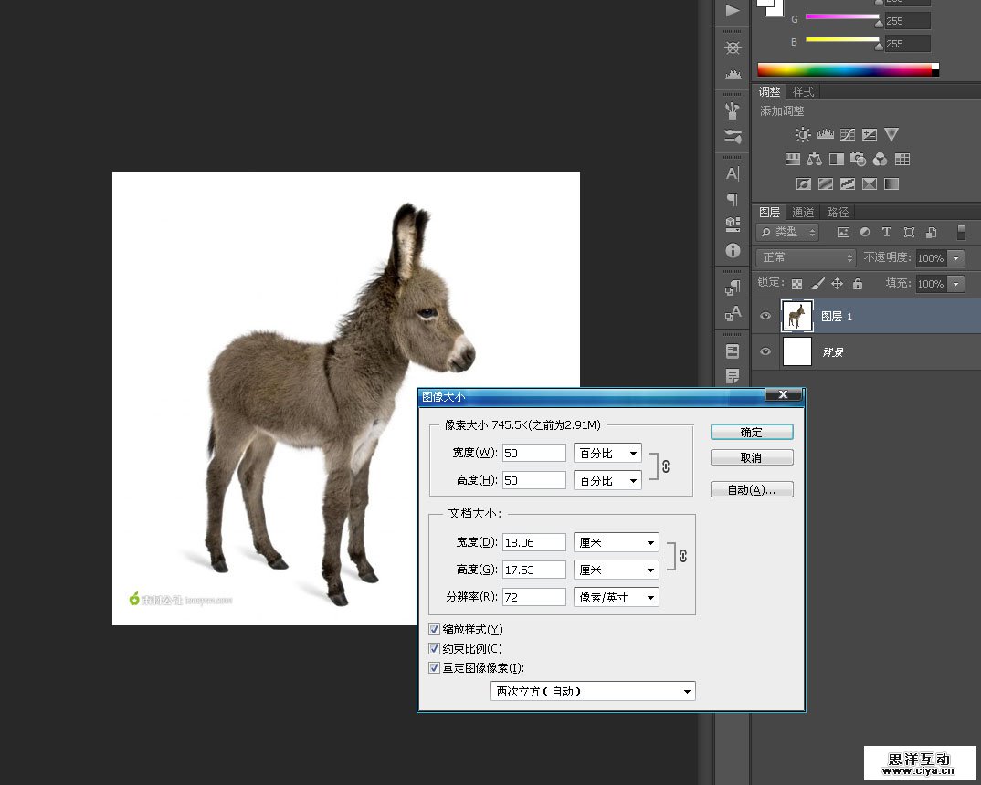Image resolution: width=981 pixels, height=785 pixels.
Task: Click the 确定 button
Action: click(751, 433)
